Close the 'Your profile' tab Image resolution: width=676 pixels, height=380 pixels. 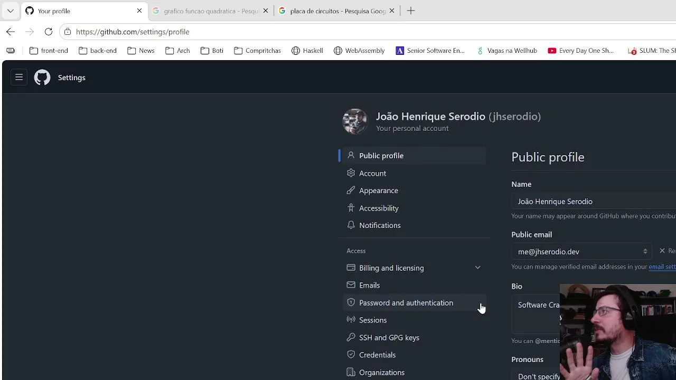139,11
